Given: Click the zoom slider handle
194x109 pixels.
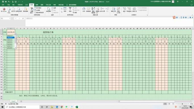Looking at the screenshot, I should click(182, 104).
